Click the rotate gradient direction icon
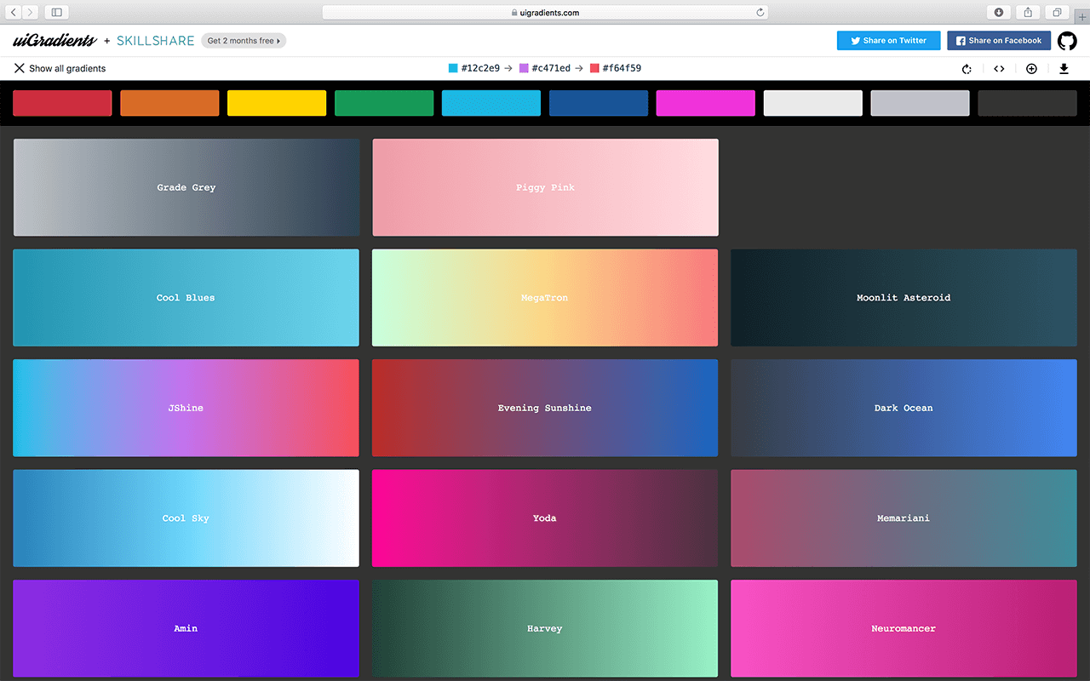Viewport: 1090px width, 681px height. pyautogui.click(x=967, y=69)
